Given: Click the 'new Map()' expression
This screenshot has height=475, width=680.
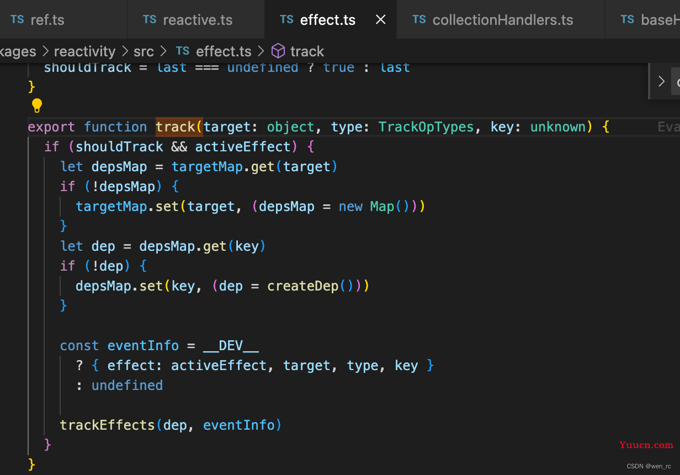Looking at the screenshot, I should pos(374,207).
